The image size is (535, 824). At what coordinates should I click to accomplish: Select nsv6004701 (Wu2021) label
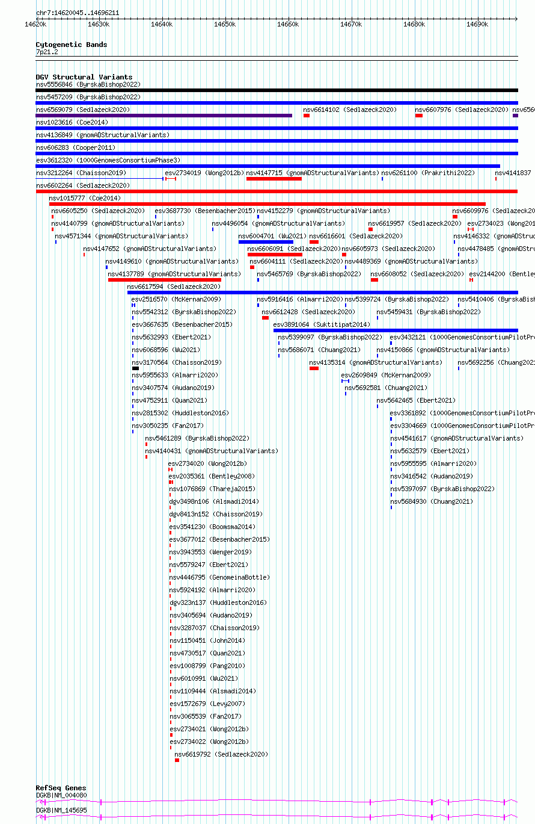pos(273,236)
